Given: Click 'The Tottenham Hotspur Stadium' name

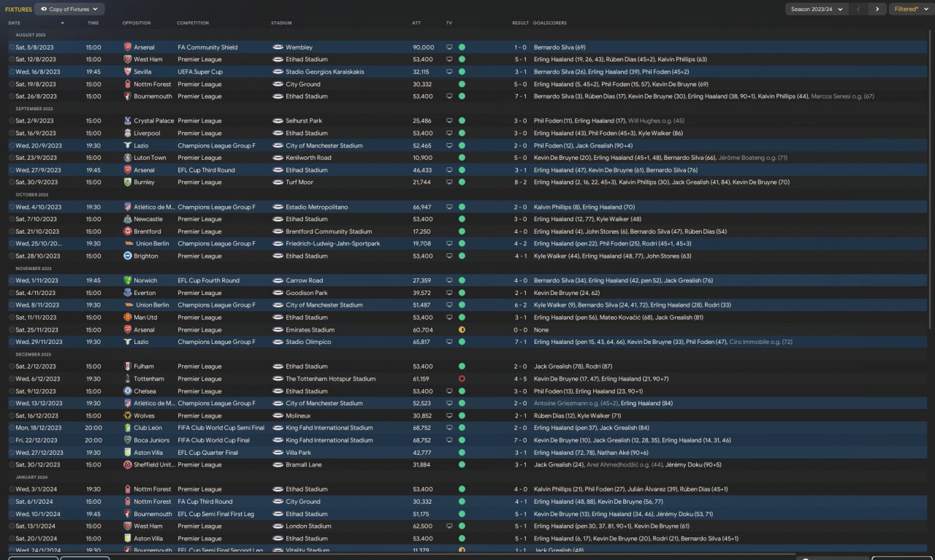Looking at the screenshot, I should coord(330,379).
